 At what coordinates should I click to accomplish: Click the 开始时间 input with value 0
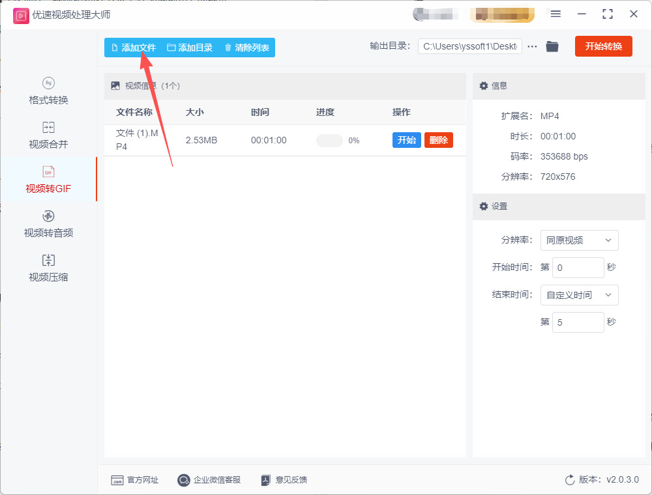[578, 268]
